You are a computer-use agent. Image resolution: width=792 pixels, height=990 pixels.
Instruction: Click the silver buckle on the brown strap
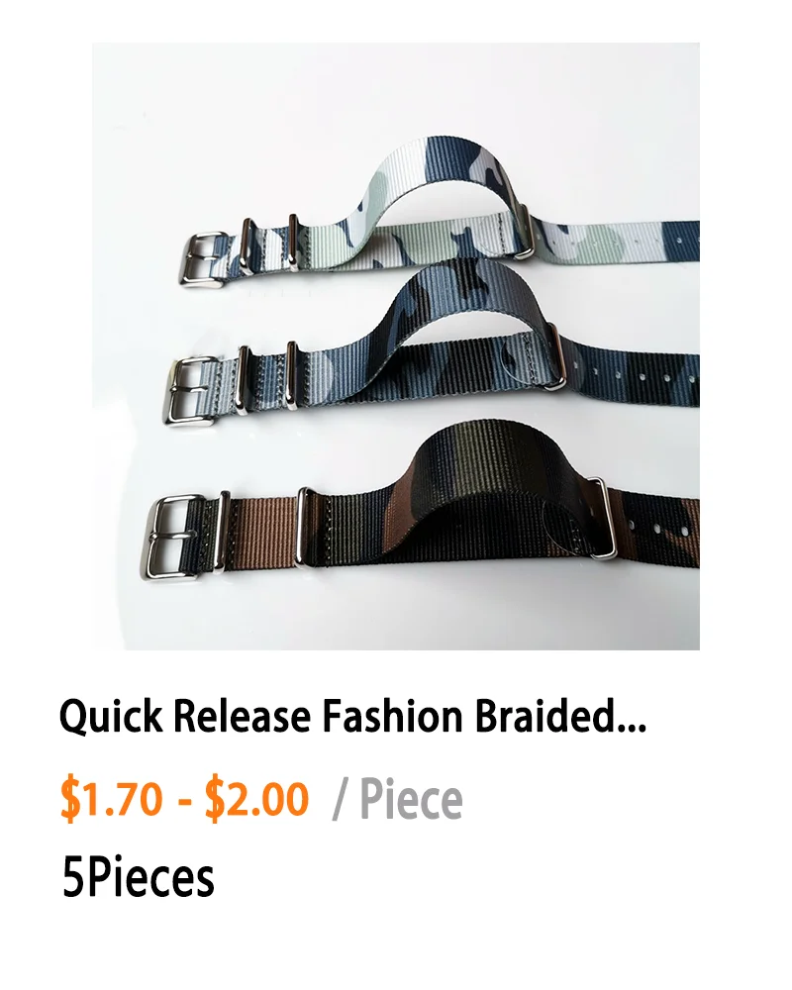coord(179,537)
